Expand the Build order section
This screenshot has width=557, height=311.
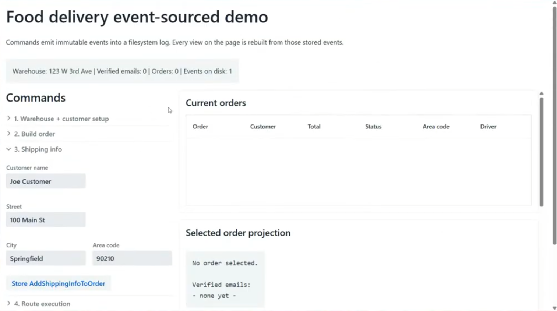point(31,134)
